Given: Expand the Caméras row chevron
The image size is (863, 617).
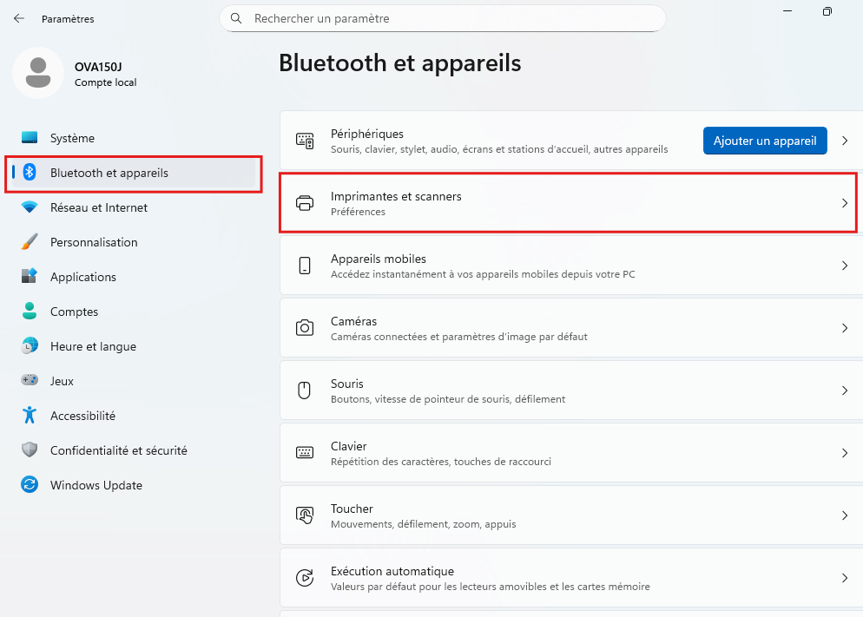Looking at the screenshot, I should click(x=845, y=328).
